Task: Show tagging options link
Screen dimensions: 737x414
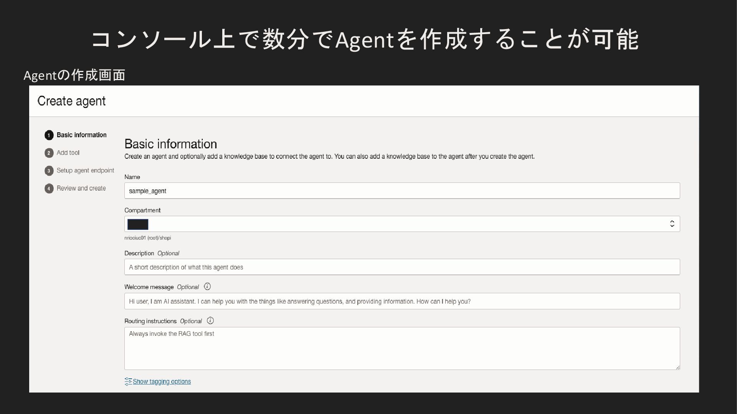Action: point(162,381)
